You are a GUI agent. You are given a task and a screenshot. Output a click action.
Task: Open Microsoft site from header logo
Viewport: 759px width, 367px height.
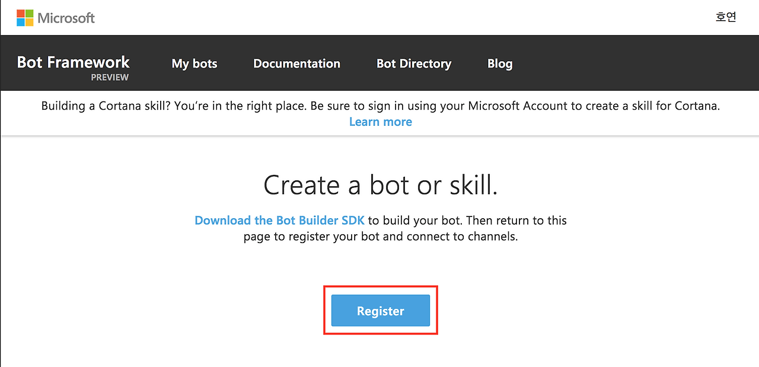pos(55,17)
